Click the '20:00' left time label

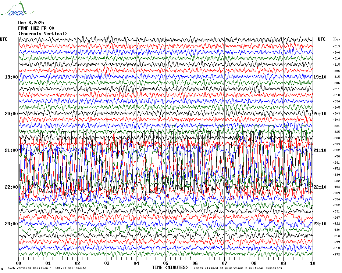(x=11, y=114)
